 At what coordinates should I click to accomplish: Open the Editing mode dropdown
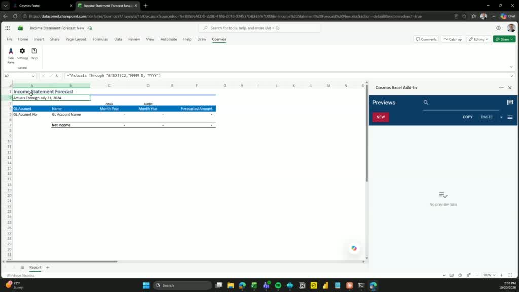point(478,39)
